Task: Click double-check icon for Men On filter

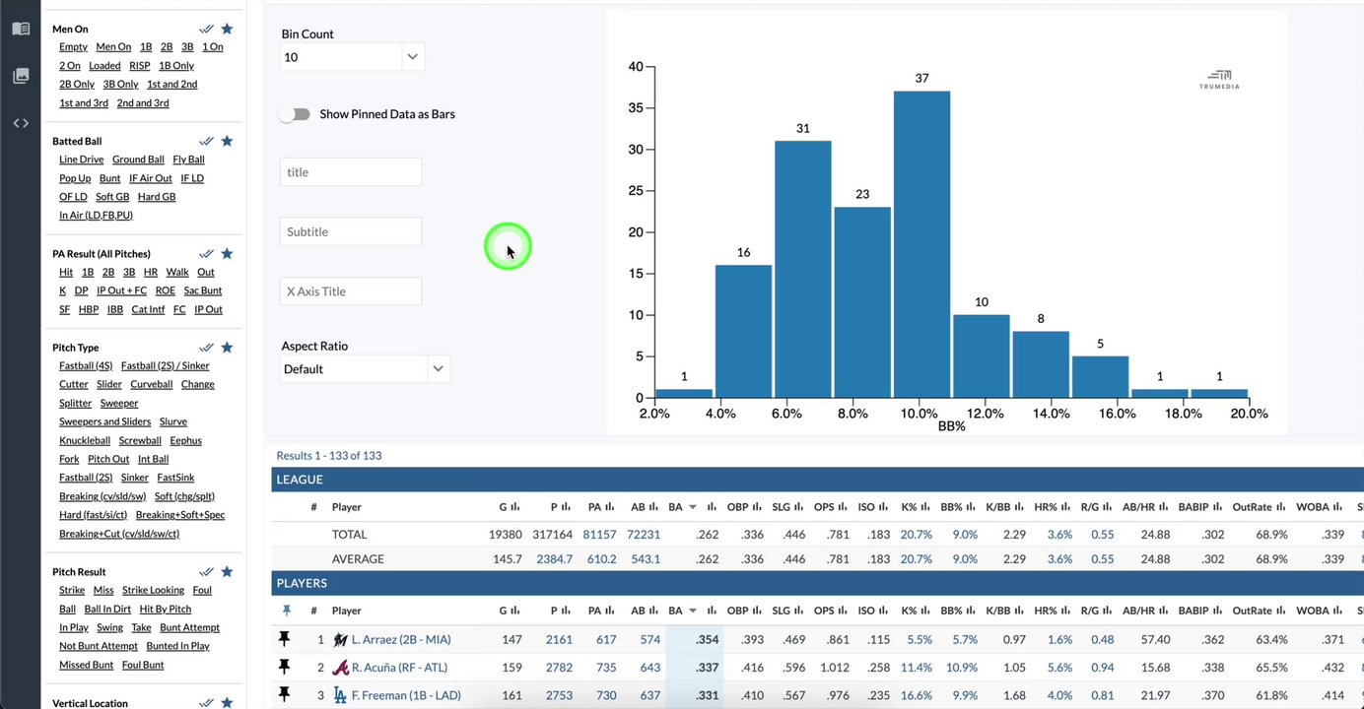Action: 206,29
